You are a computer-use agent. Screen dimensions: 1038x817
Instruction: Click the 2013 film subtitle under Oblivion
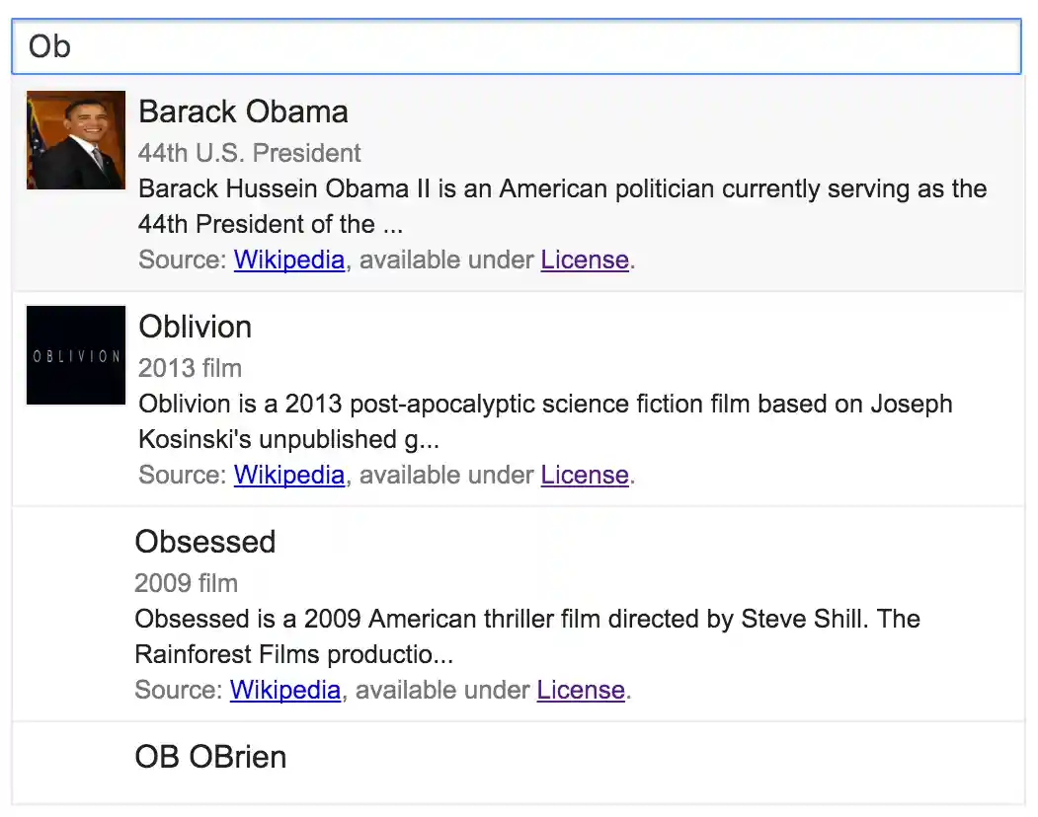(190, 368)
